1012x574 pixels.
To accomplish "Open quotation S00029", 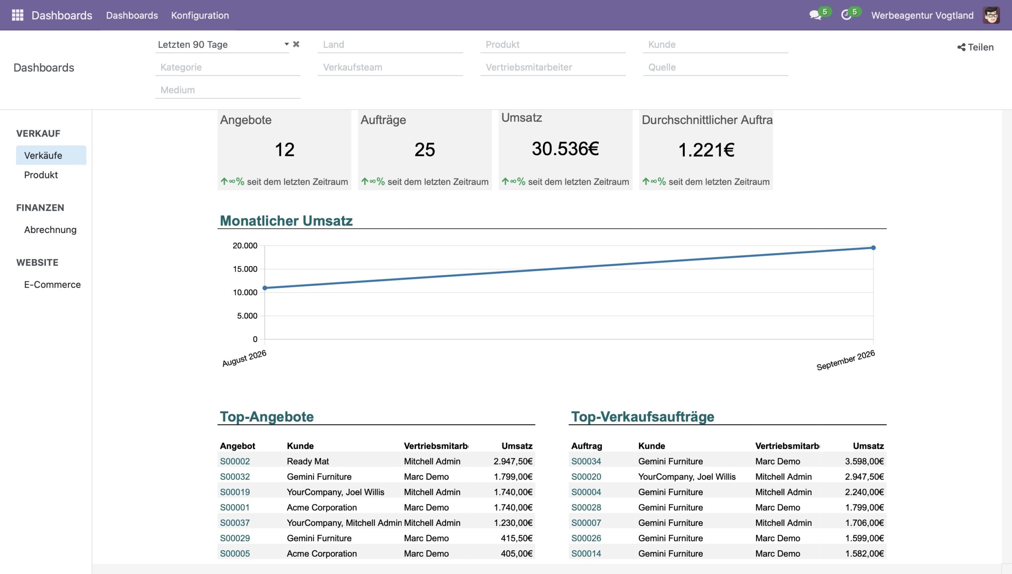I will [235, 538].
